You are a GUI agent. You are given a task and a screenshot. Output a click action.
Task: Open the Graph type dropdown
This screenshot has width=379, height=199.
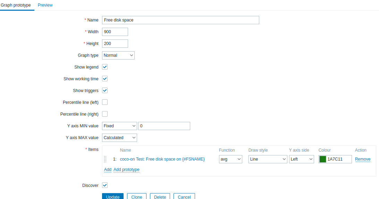point(118,55)
